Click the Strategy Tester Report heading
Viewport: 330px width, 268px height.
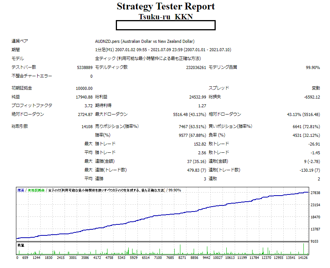pos(166,6)
